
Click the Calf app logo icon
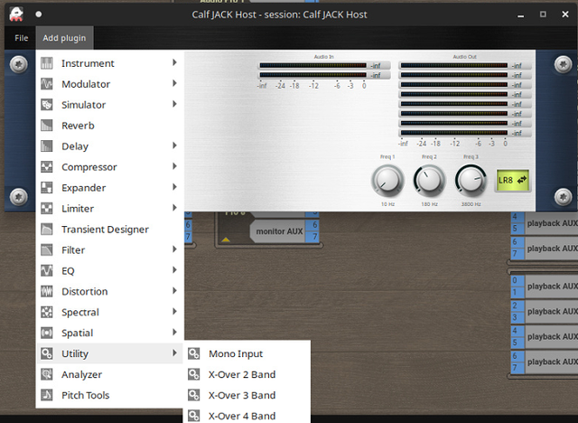16,14
